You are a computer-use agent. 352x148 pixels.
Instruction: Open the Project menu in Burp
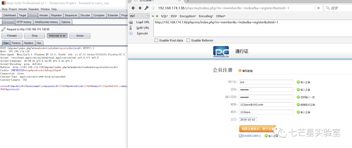pyautogui.click(x=13, y=9)
